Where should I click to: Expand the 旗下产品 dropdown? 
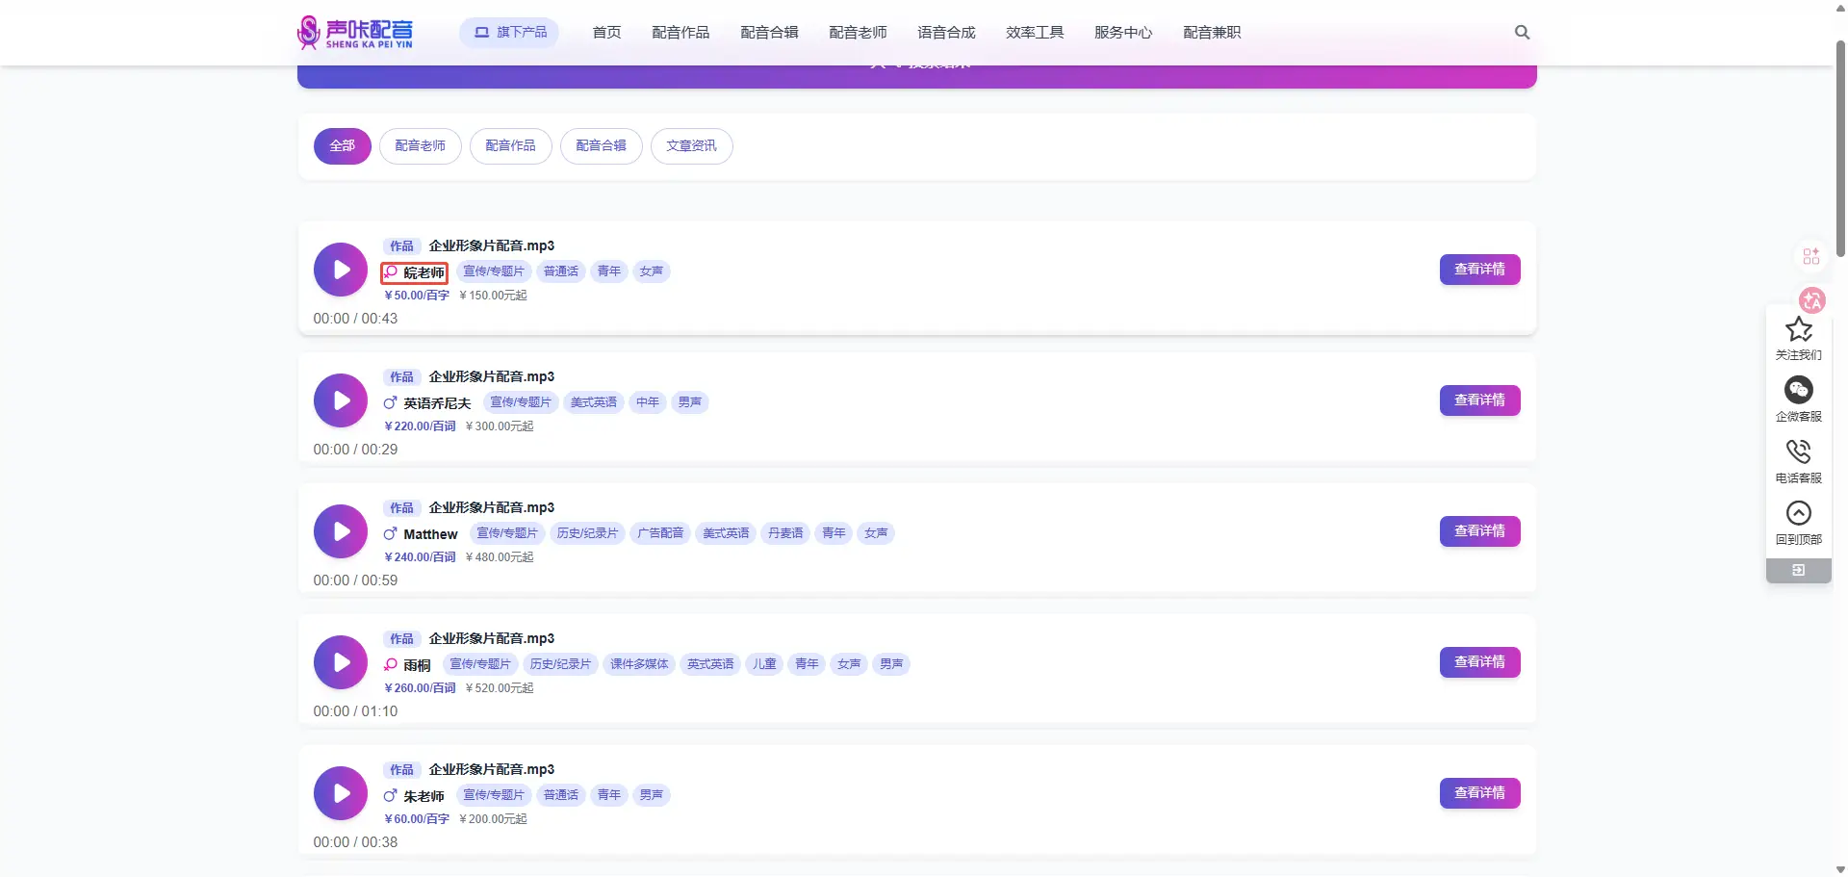click(509, 32)
